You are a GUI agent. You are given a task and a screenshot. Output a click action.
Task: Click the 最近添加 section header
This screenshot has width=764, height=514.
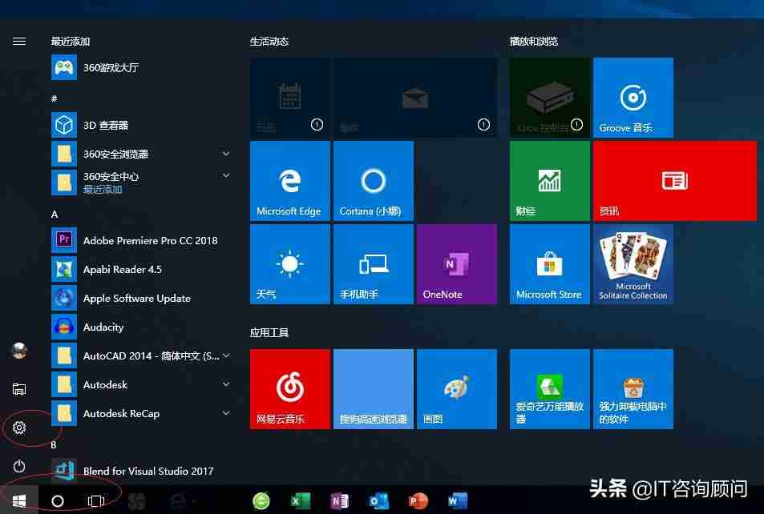pos(71,42)
